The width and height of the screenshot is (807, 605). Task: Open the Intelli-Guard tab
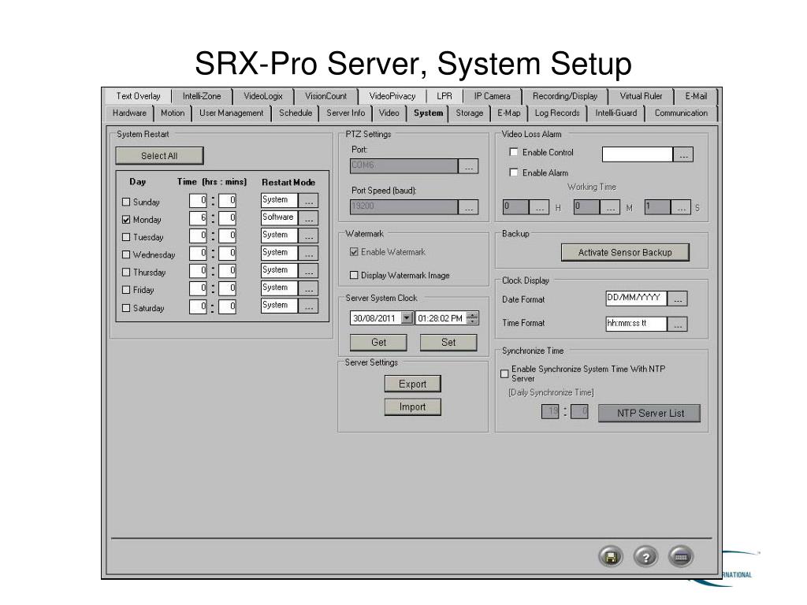click(616, 113)
